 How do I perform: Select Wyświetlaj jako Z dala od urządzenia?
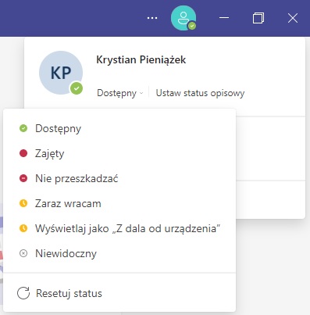click(119, 228)
